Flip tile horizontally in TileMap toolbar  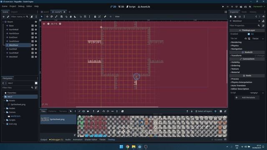click(x=112, y=111)
